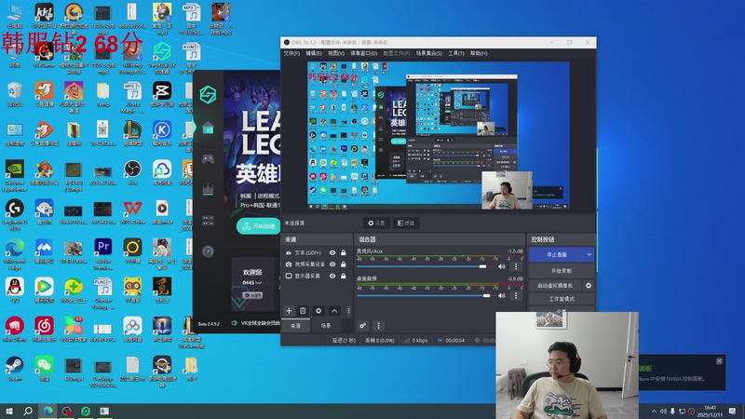This screenshot has height=419, width=745.
Task: Expand the dropdown arrow beside 停止直播
Action: pyautogui.click(x=589, y=254)
